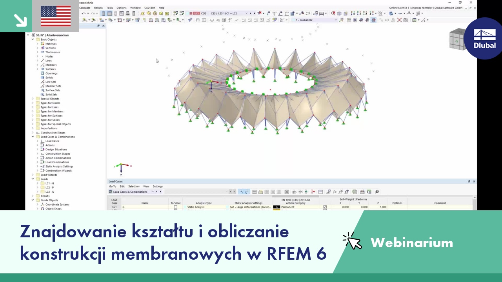Open the Results menu
The height and width of the screenshot is (282, 502).
pyautogui.click(x=98, y=7)
